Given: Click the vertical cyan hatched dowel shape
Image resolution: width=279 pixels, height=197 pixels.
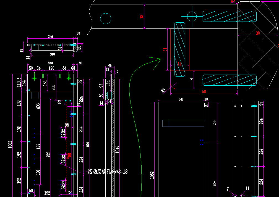Looking at the screenshot, I should (x=179, y=49).
